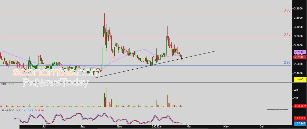Click the VOL indicator label
This screenshot has height=129, width=307.
coord(3,84)
